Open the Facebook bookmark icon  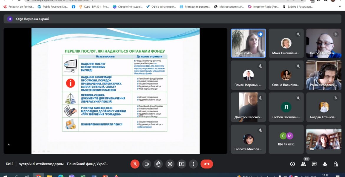(x=73, y=6)
